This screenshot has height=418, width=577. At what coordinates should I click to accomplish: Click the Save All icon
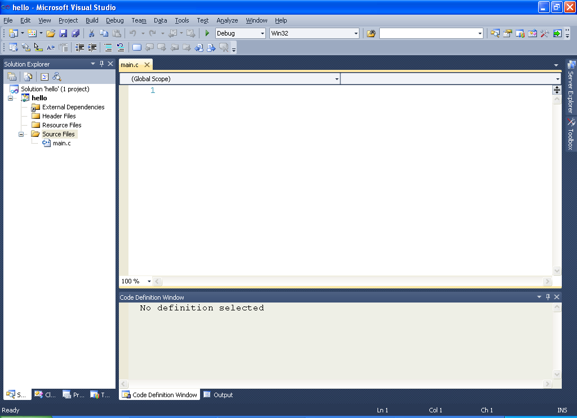(x=76, y=33)
